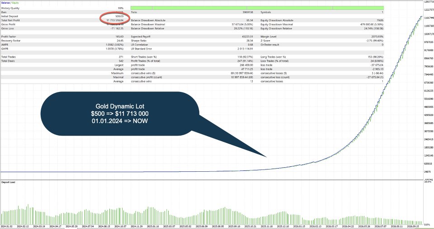
Task: Select the 'Balance Drawdown Maximal' label
Action: pos(148,24)
